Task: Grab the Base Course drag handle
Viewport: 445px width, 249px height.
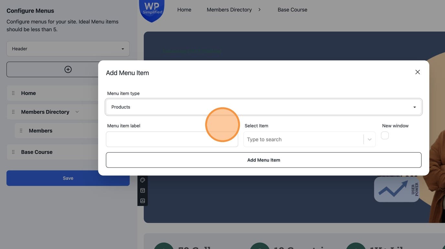Action: click(x=13, y=152)
